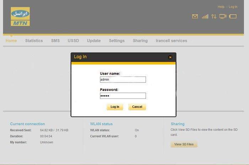The height and width of the screenshot is (165, 249).
Task: Focus the Password field
Action: (123, 96)
